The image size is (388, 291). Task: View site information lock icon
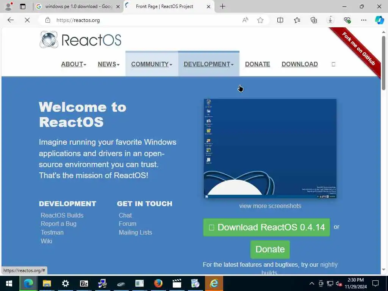coord(47,20)
